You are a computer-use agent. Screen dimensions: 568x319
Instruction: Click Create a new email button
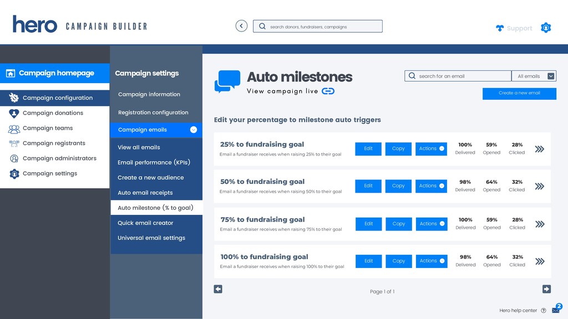coord(519,93)
